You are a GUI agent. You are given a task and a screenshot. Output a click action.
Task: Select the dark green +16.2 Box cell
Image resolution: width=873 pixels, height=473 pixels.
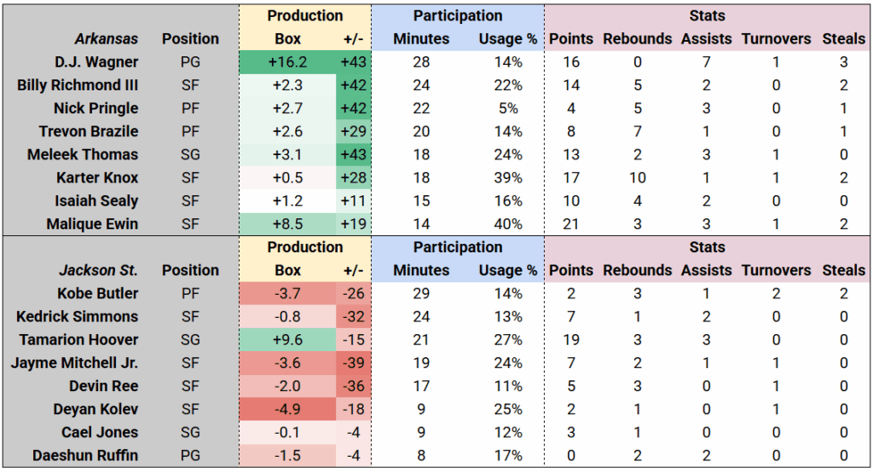[287, 62]
